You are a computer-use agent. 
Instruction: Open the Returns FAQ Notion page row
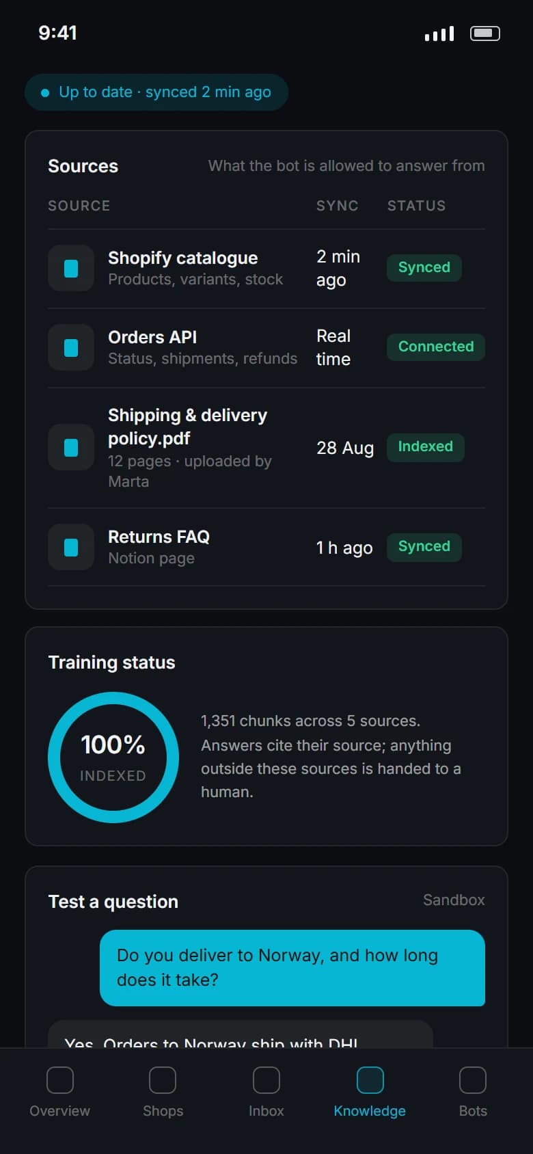[x=266, y=547]
